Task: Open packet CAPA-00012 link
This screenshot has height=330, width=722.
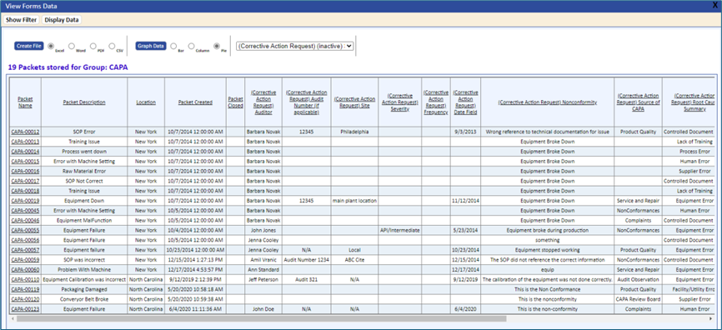Action: (25, 132)
